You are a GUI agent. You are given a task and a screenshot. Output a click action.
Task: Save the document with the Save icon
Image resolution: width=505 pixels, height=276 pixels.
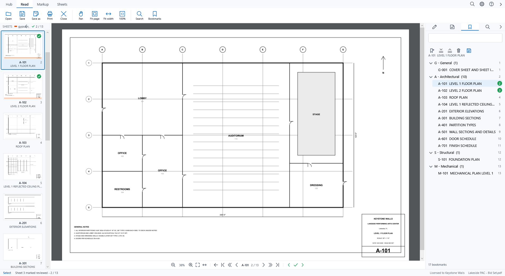pyautogui.click(x=22, y=15)
